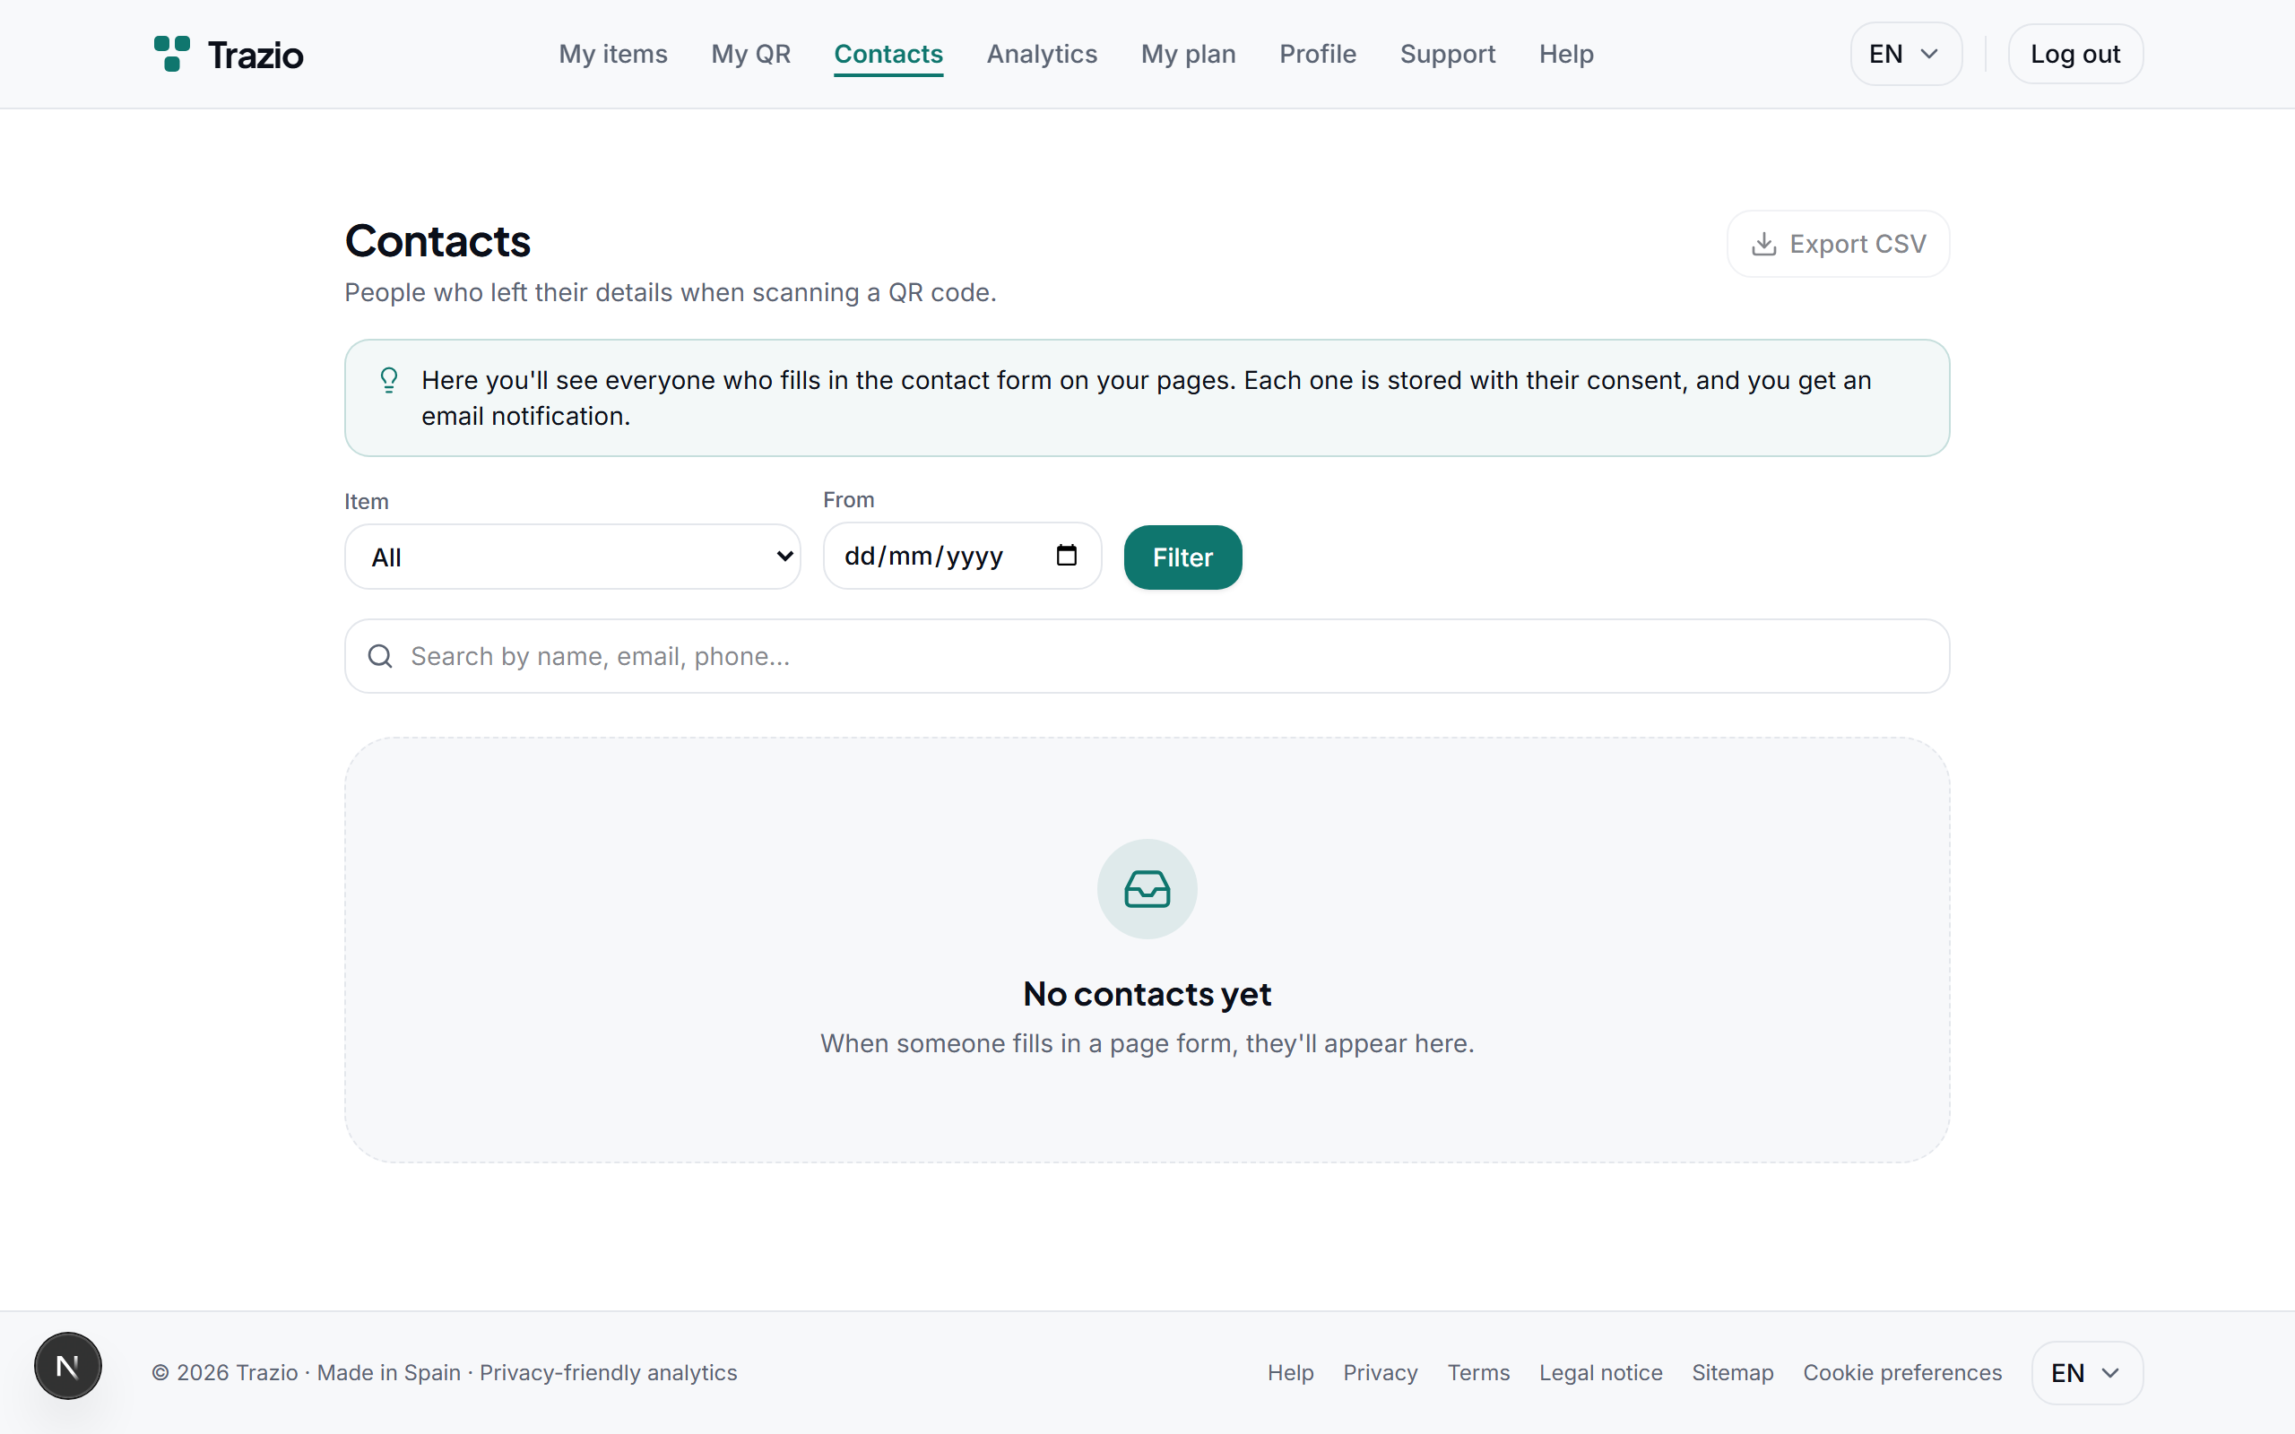Go to My items tab
2295x1434 pixels.
tap(612, 54)
